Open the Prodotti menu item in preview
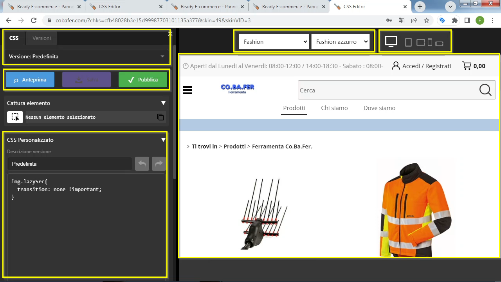The width and height of the screenshot is (501, 282). 294,108
